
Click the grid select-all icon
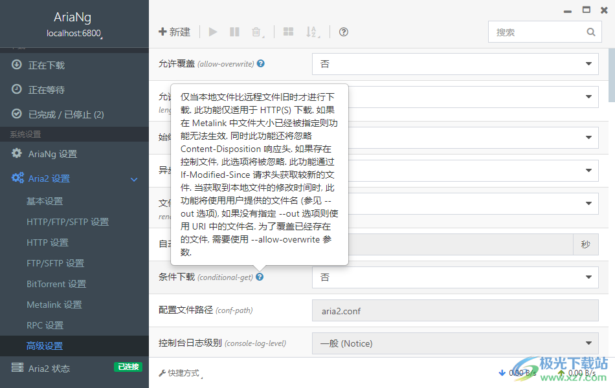coord(288,32)
